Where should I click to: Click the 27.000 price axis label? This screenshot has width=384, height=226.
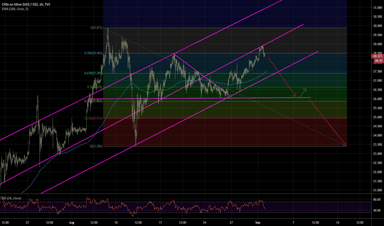[x=378, y=81]
